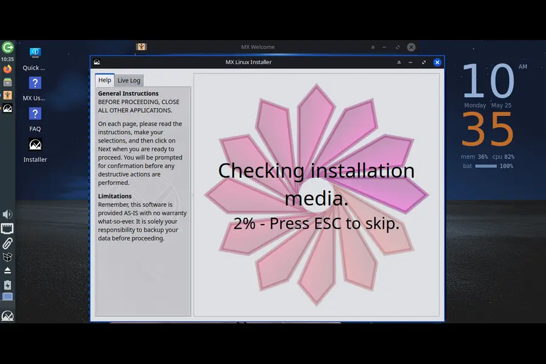The width and height of the screenshot is (546, 364).
Task: Close the MX Welcome window behind
Action: [411, 47]
